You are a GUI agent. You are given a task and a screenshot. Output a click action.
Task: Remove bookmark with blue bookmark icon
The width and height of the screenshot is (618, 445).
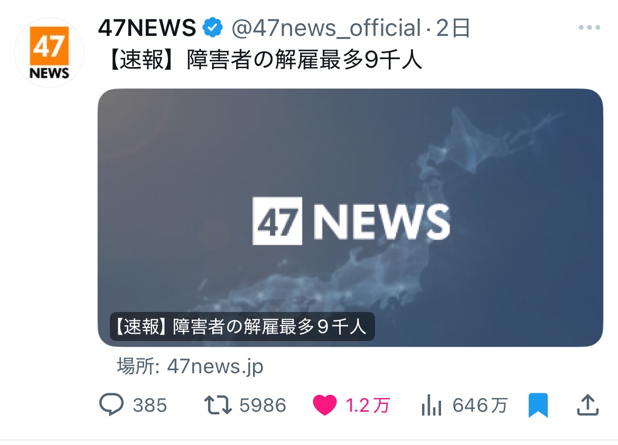(x=538, y=405)
